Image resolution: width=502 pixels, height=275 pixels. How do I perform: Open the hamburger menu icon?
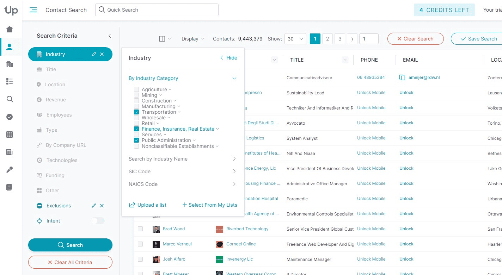33,10
